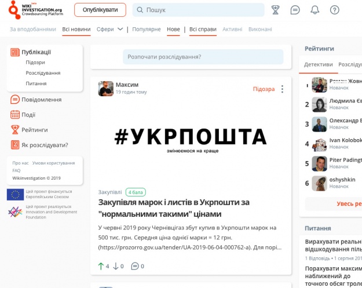
Task: Open Підозри under Публікації
Action: (x=35, y=63)
